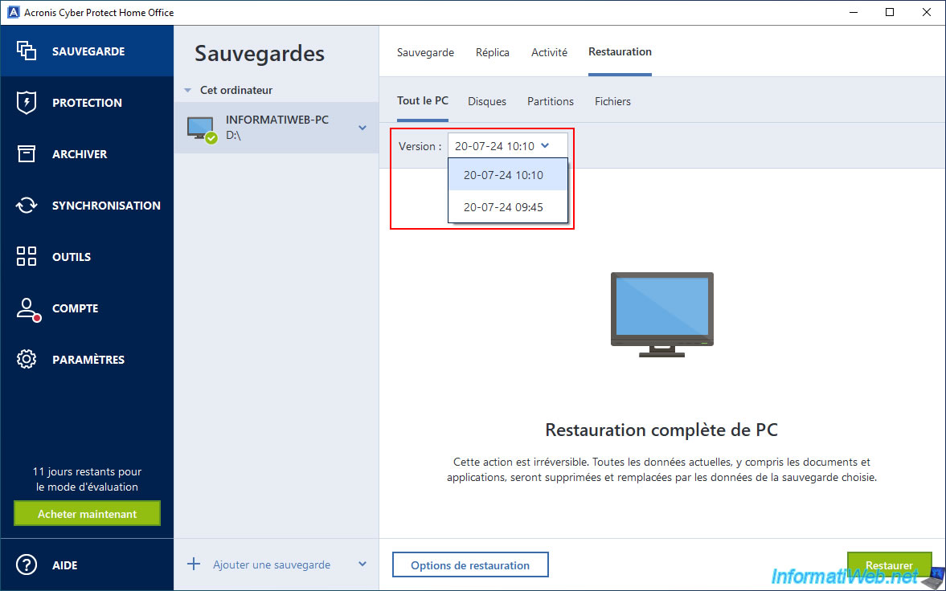Open Aide via question mark icon

[x=27, y=565]
